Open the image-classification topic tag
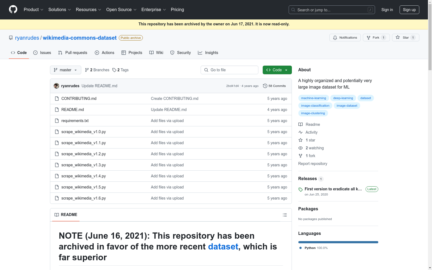 coord(315,106)
